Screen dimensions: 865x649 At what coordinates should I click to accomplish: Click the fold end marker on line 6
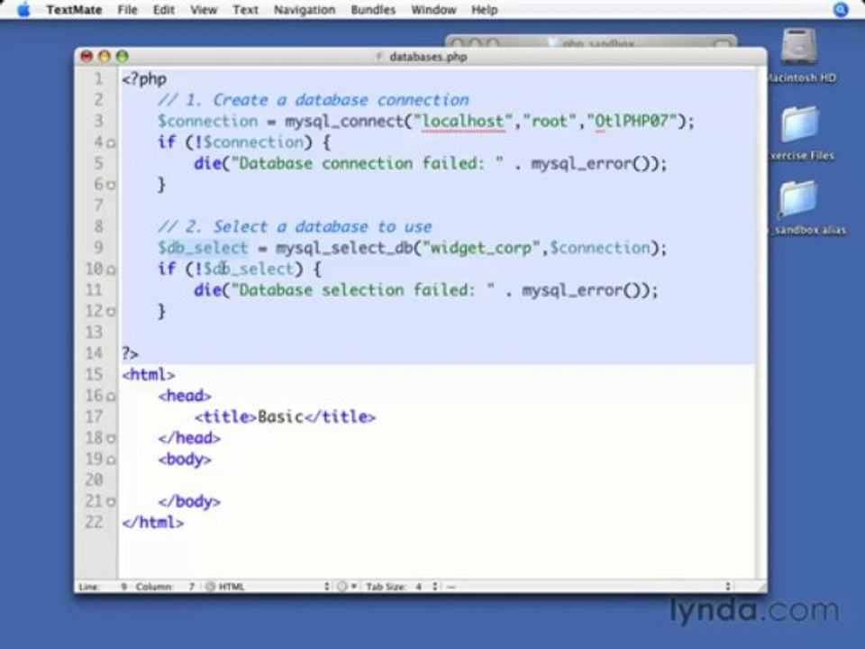pos(111,185)
